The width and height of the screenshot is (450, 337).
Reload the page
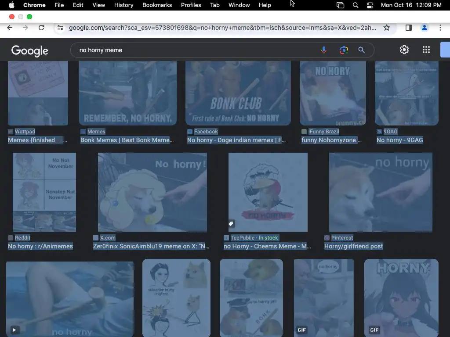tap(41, 28)
